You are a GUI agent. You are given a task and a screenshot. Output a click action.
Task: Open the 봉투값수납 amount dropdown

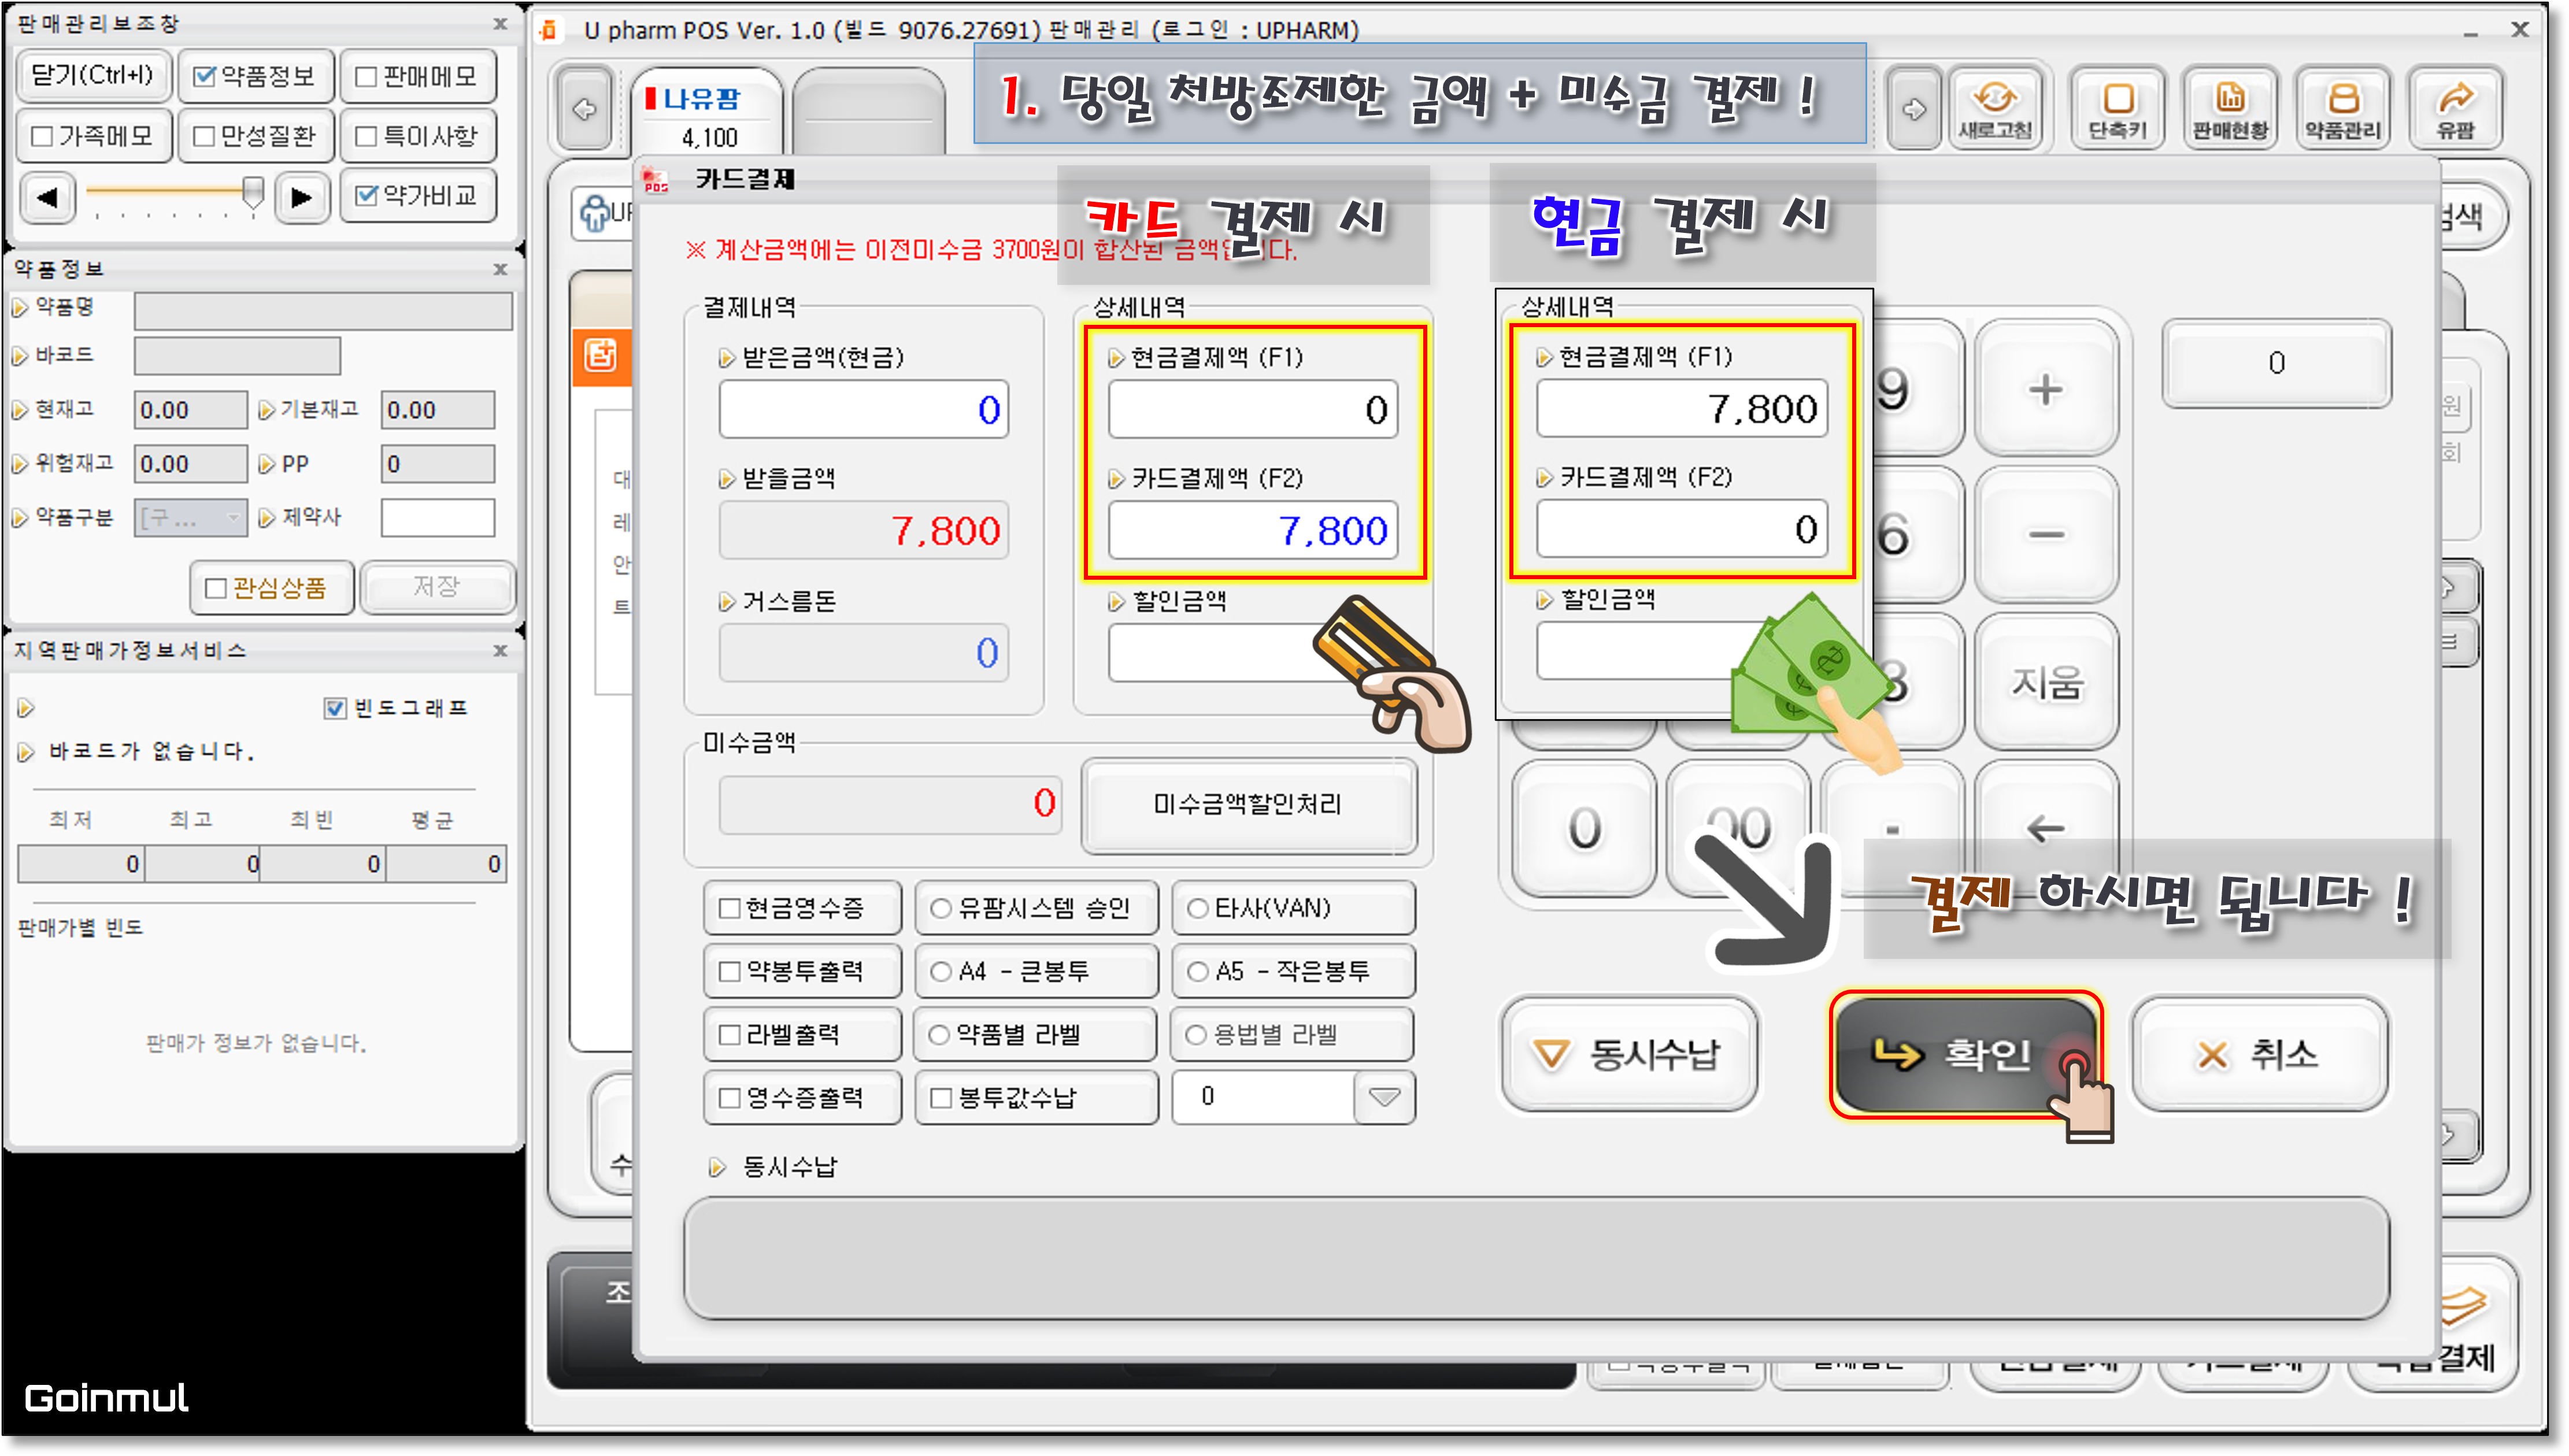pos(1384,1097)
